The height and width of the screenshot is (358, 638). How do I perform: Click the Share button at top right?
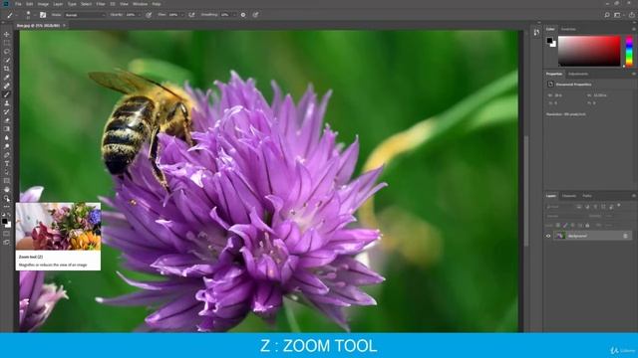(631, 15)
